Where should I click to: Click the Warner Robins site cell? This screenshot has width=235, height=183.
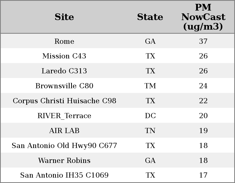[x=64, y=160]
